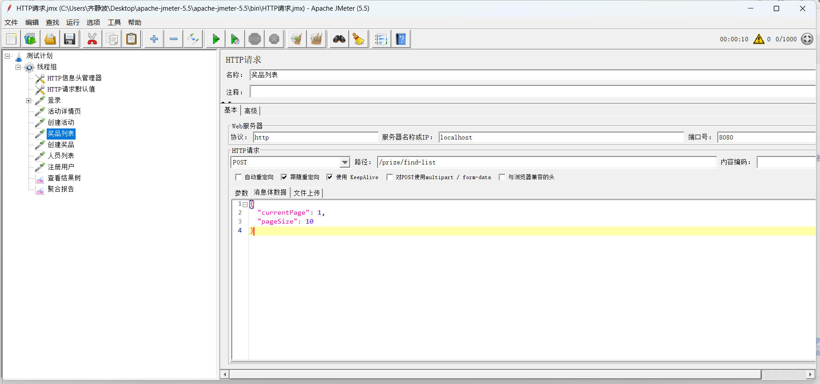Viewport: 820px width, 384px height.
Task: Open the 编辑 menu
Action: tap(32, 22)
